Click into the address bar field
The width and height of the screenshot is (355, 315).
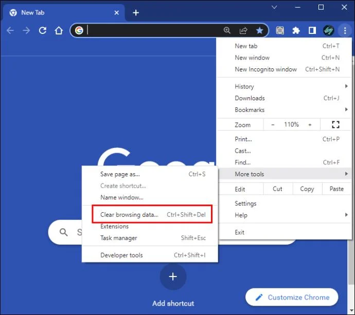tap(154, 31)
